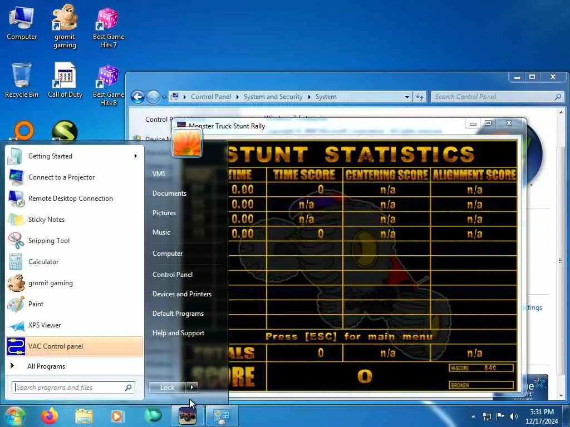Open Pictures from Start menu
This screenshot has width=570, height=427.
(164, 213)
